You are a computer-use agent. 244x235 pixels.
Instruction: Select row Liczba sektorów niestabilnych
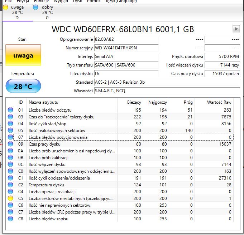120,199
